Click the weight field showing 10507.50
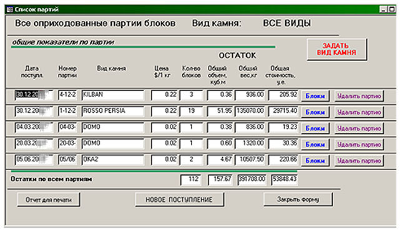The width and height of the screenshot is (402, 230). tap(250, 160)
